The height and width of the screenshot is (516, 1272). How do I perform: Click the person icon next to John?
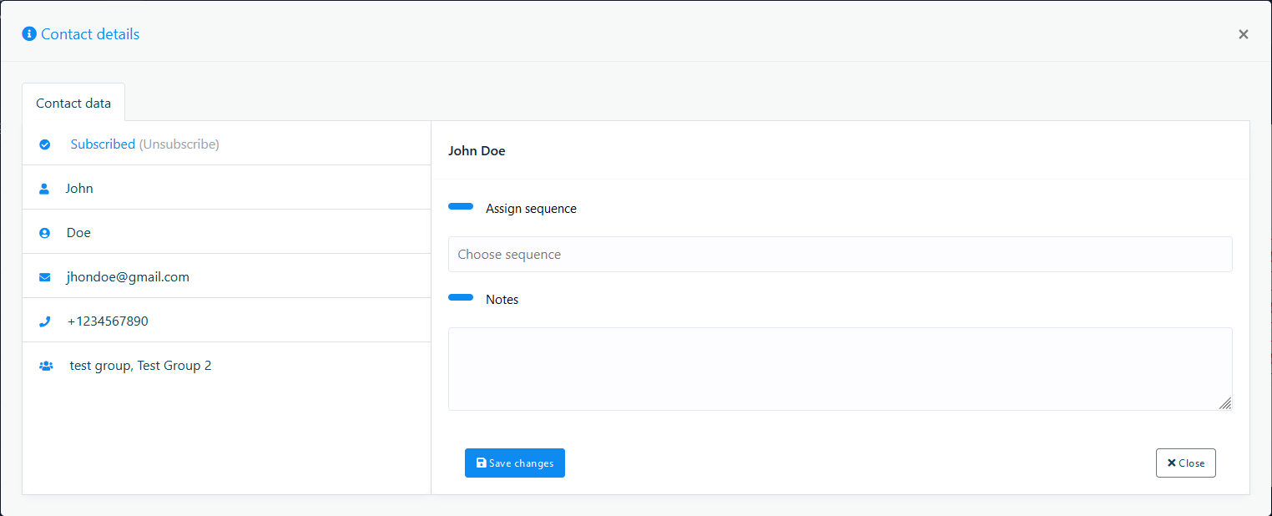pyautogui.click(x=45, y=189)
